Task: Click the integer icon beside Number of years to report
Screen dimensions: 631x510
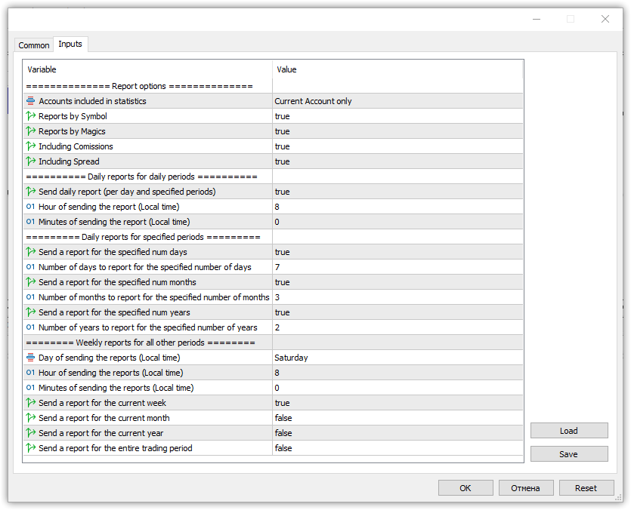Action: (31, 327)
